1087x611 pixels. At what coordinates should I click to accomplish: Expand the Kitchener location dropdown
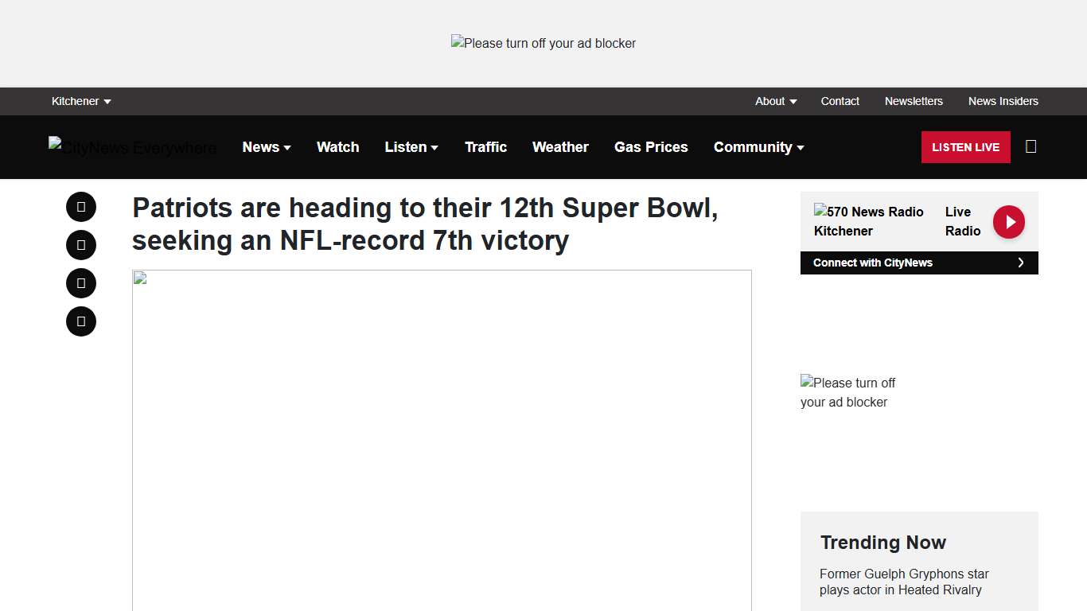click(81, 101)
